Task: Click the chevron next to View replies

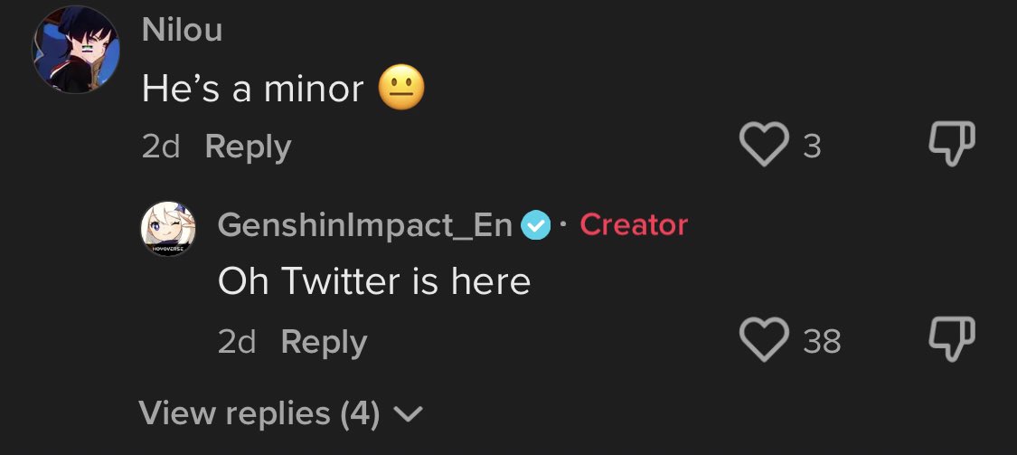Action: point(410,414)
